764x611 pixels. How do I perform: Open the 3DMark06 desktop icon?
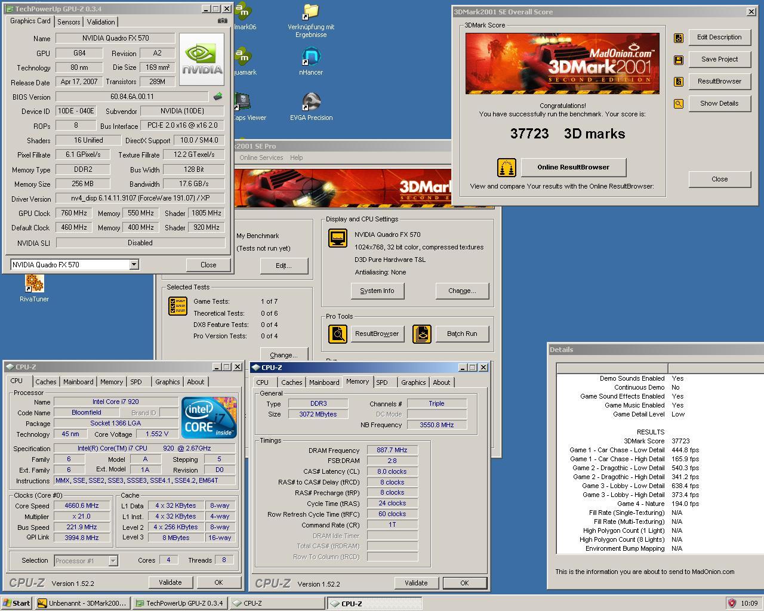point(244,17)
